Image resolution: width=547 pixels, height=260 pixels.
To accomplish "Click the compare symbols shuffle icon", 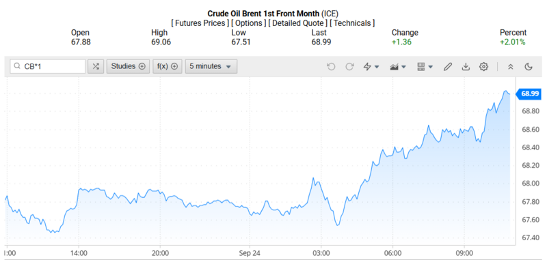I will (x=96, y=66).
